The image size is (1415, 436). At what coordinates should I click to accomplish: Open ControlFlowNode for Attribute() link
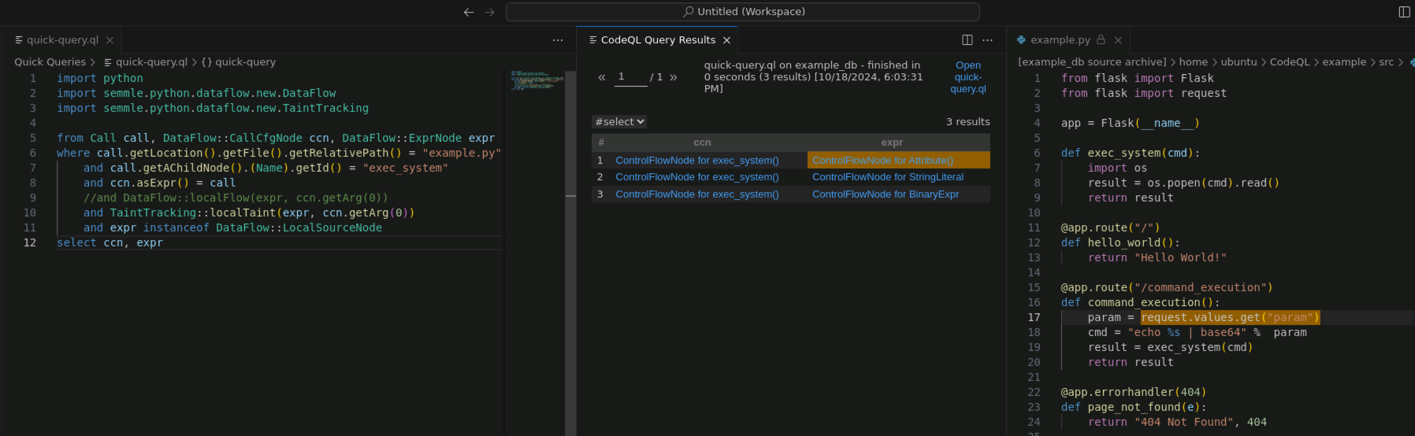click(882, 161)
